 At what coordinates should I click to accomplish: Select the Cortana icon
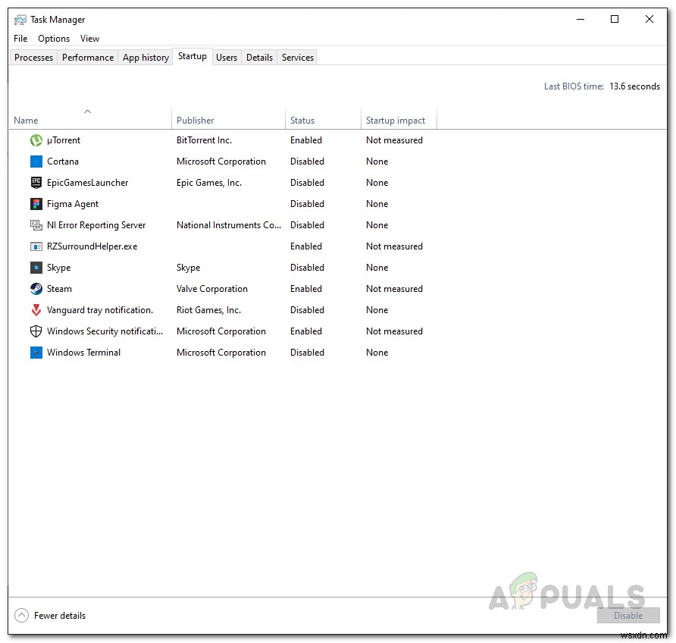35,162
